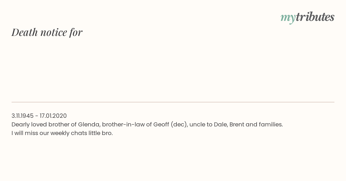Click the mytributes logo
This screenshot has height=181, width=346.
click(x=307, y=17)
